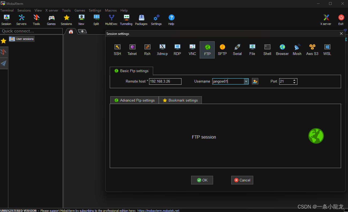
Task: Open the Games toolbar icon
Action: pyautogui.click(x=51, y=20)
